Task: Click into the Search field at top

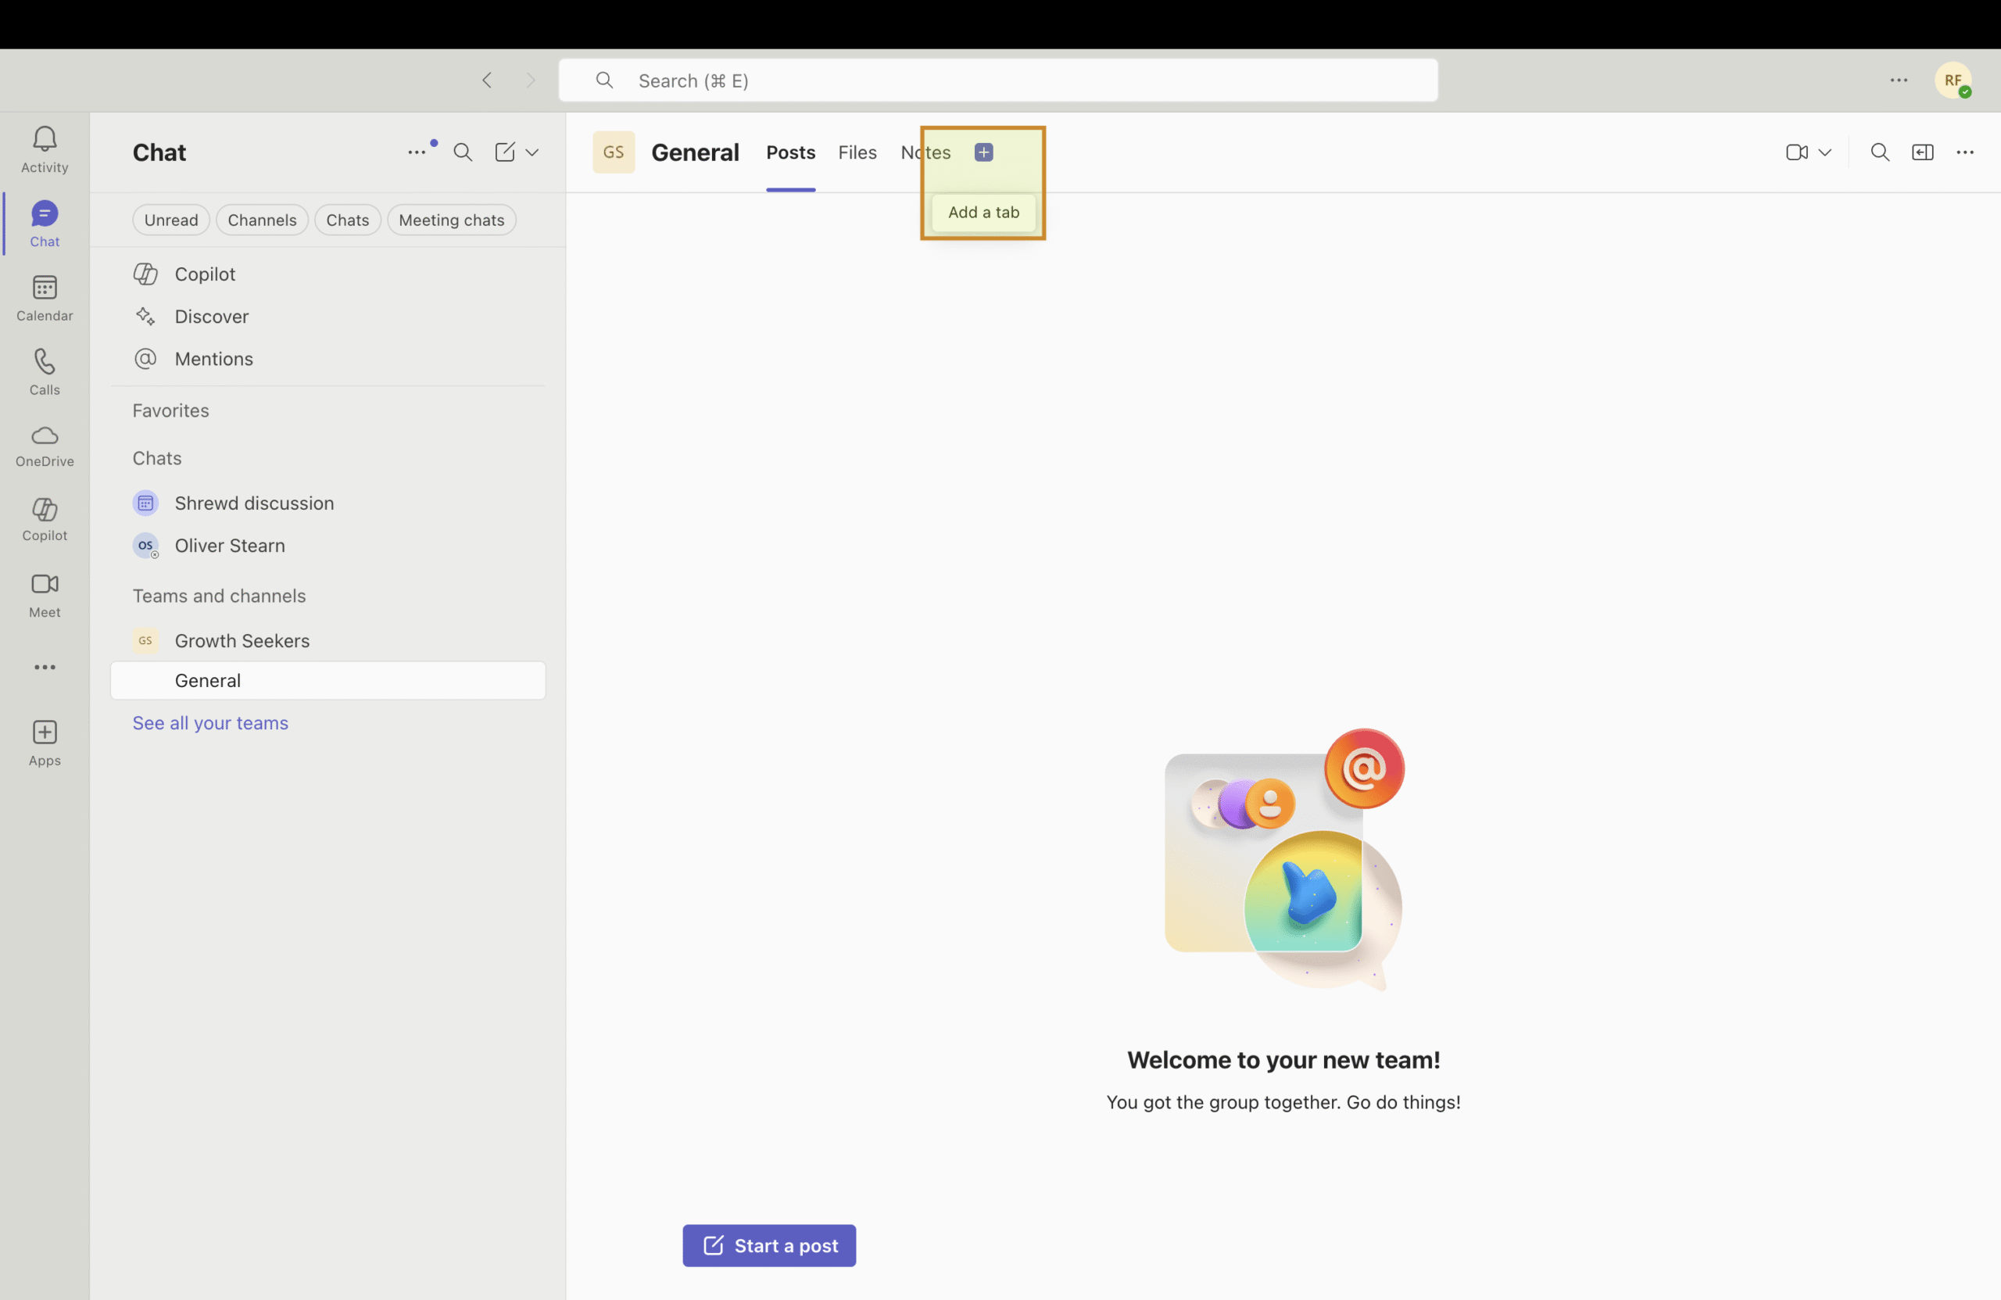Action: pyautogui.click(x=997, y=81)
